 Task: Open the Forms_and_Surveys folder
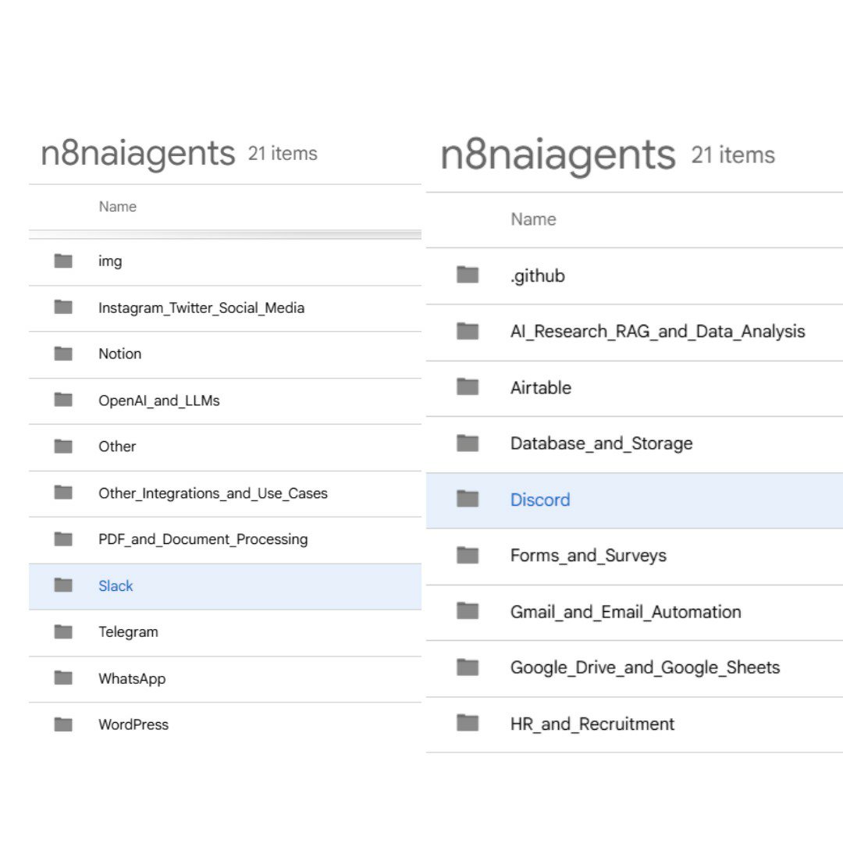588,555
